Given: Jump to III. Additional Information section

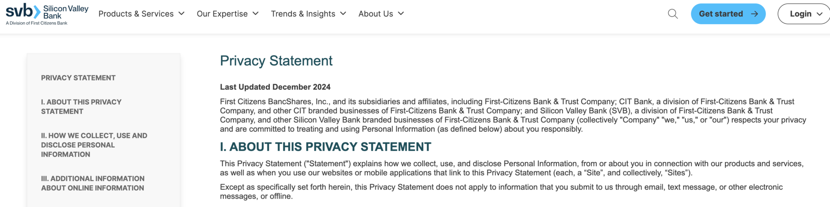Looking at the screenshot, I should 93,183.
